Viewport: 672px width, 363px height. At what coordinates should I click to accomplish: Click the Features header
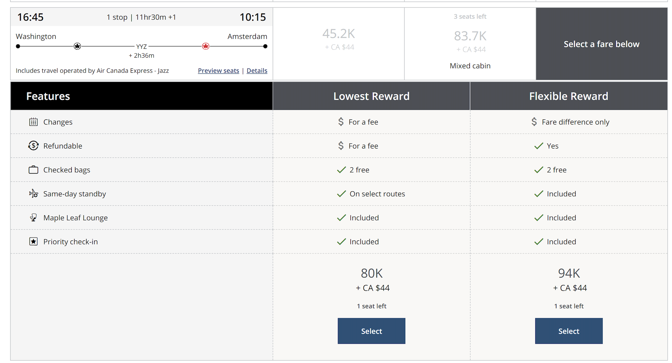click(48, 96)
